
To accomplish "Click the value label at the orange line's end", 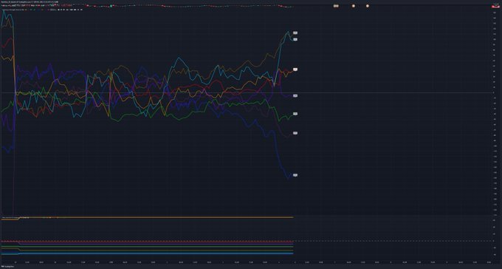I will point(295,69).
